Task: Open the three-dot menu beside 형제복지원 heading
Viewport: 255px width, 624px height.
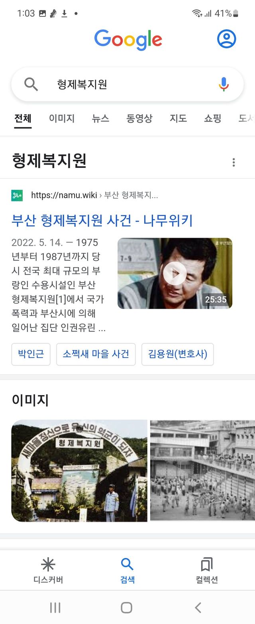Action: [233, 162]
